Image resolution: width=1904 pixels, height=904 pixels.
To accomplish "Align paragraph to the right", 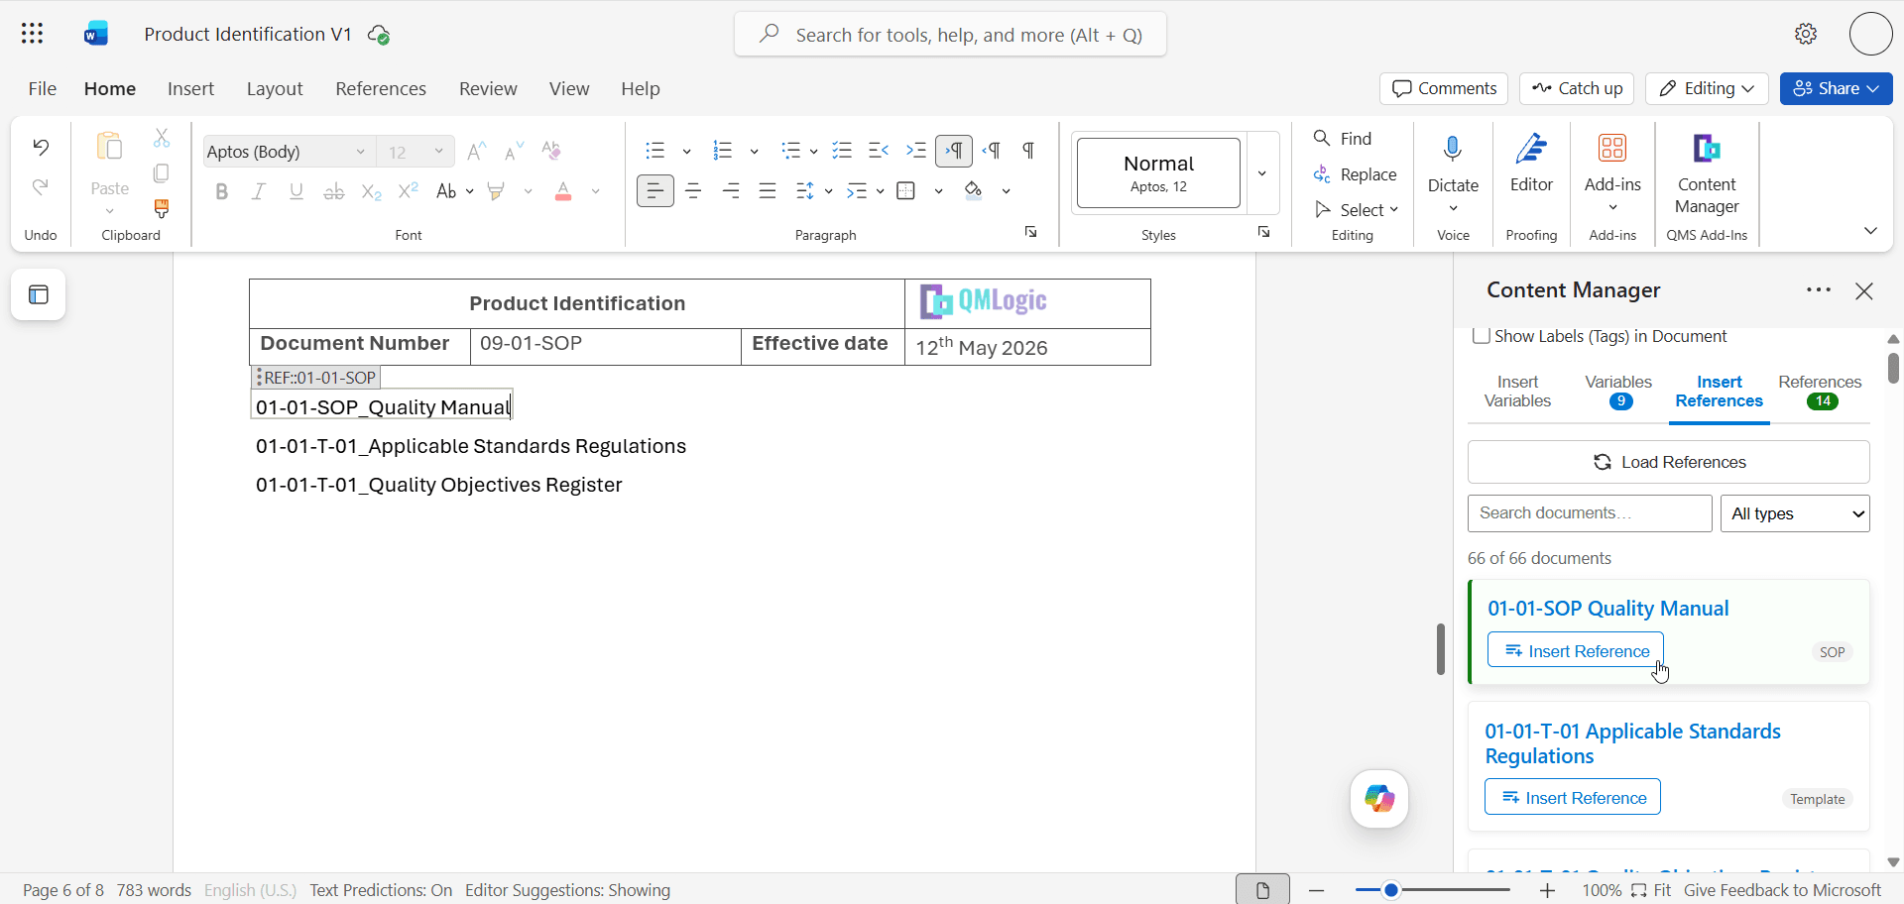I will tap(731, 191).
